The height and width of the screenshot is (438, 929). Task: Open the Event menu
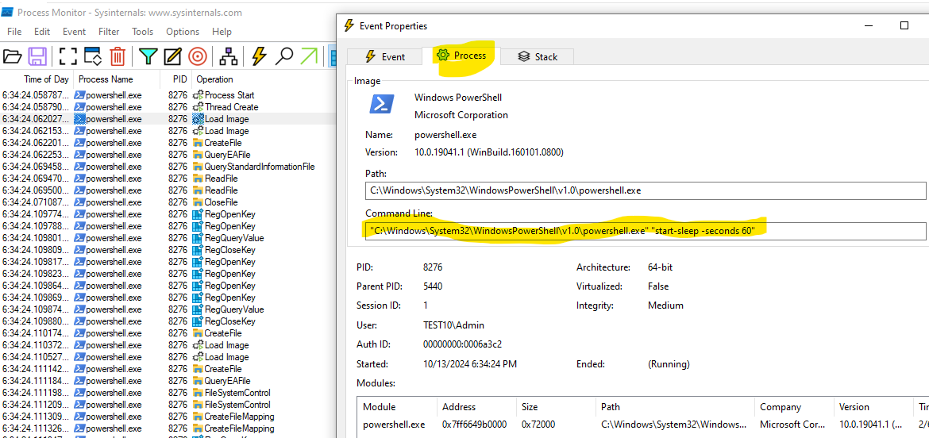[x=74, y=32]
